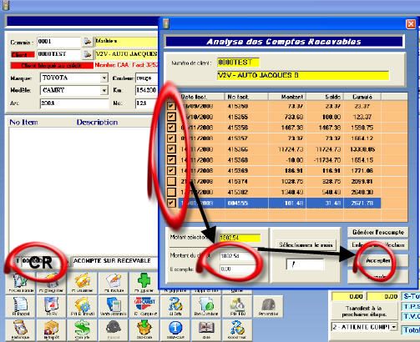
Task: Click the yellow Montant sélectionné value 1802.54
Action: pyautogui.click(x=240, y=238)
